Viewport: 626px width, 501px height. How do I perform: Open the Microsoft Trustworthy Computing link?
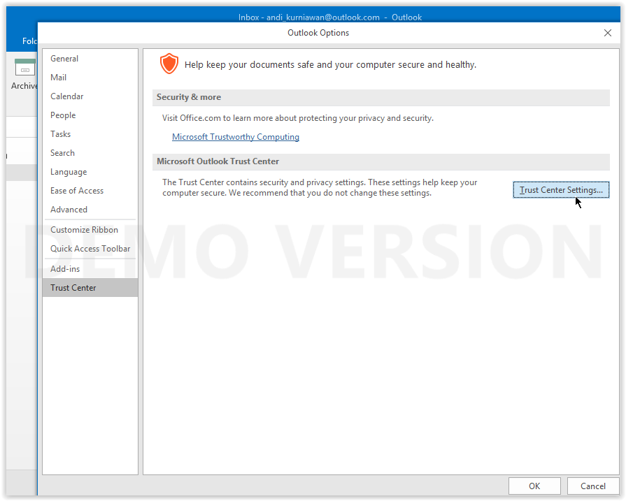coord(235,137)
